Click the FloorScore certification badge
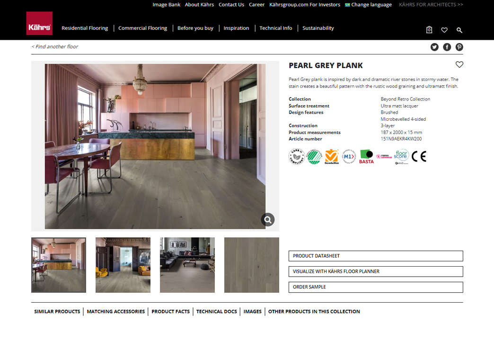Screen dimensions: 494x341 pyautogui.click(x=401, y=157)
